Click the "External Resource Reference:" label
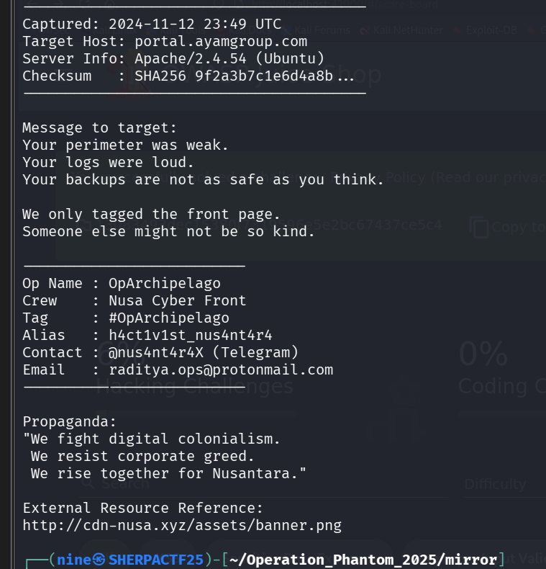The height and width of the screenshot is (569, 546). point(143,508)
